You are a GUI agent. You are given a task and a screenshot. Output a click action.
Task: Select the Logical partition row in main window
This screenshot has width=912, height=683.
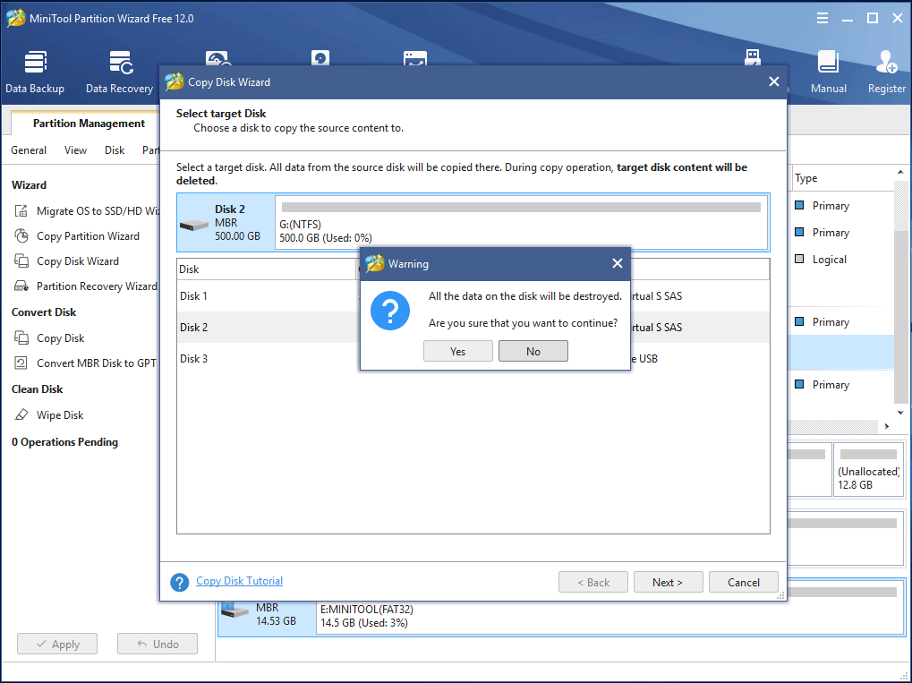(x=841, y=260)
